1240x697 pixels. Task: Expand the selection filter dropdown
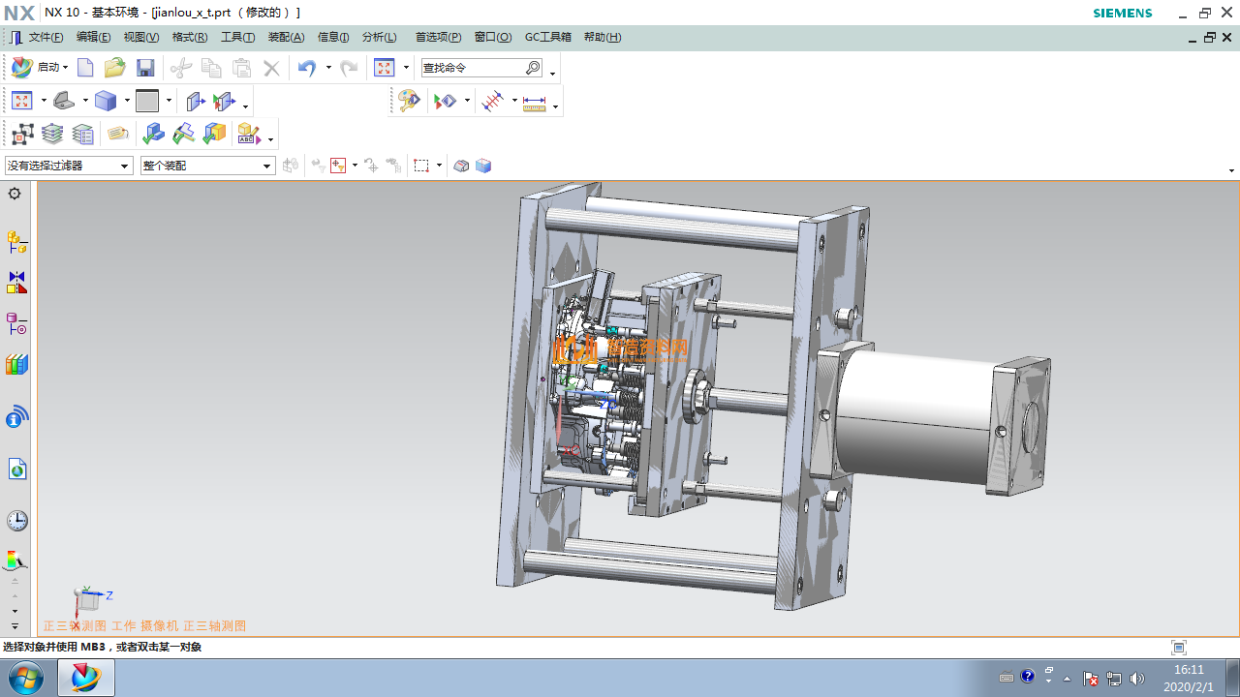124,167
